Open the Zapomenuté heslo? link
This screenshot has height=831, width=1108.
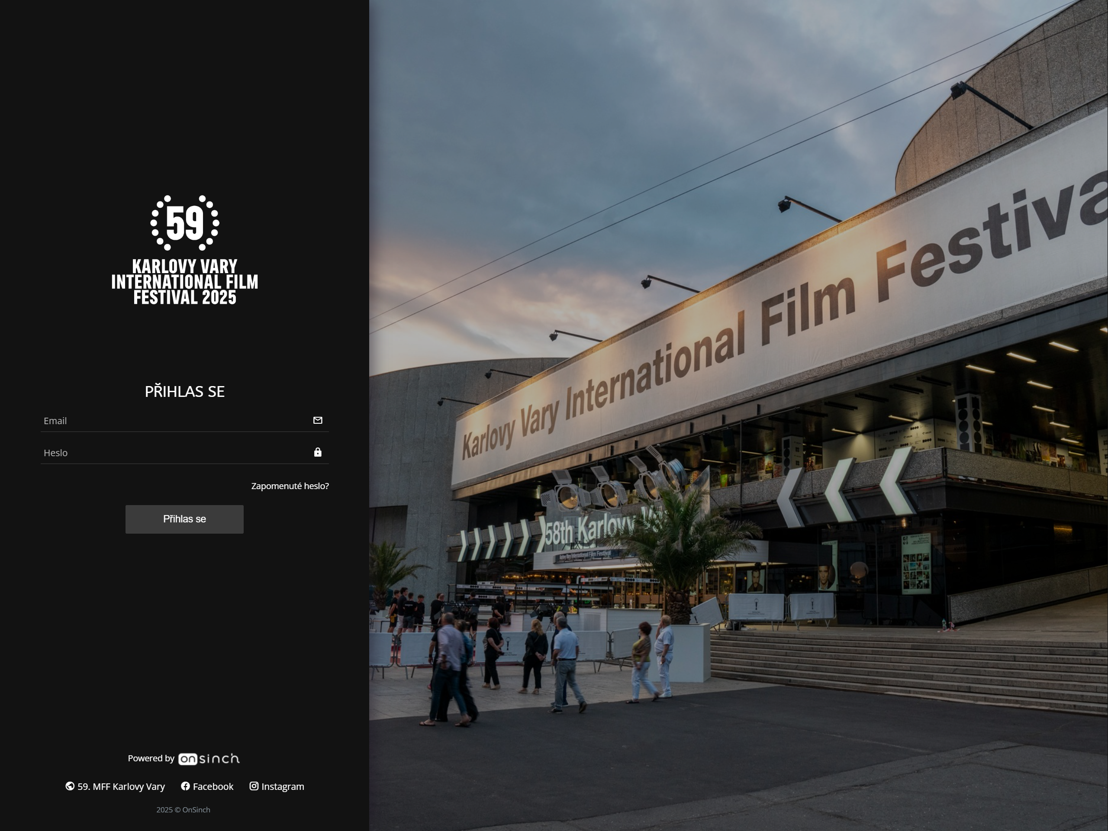[290, 485]
